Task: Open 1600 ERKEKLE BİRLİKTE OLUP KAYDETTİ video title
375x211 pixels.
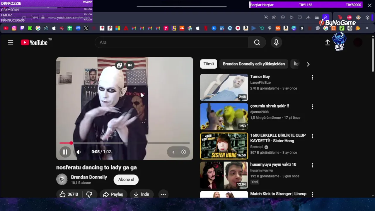Action: 278,138
